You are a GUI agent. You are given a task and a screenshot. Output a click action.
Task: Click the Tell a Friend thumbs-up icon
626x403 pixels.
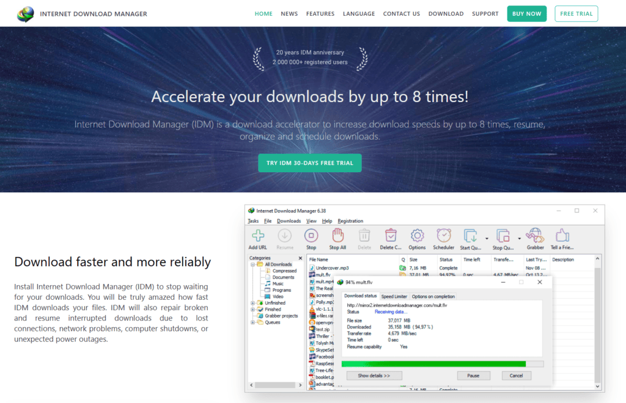pos(562,236)
